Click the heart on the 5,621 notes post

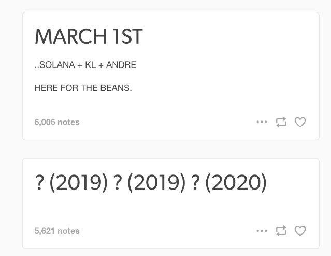[x=300, y=231]
